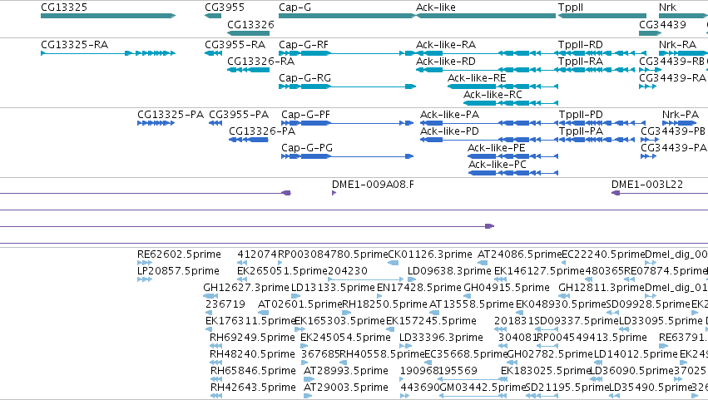The width and height of the screenshot is (708, 400).
Task: Select the LD13133.5prime EST
Action: (x=295, y=296)
